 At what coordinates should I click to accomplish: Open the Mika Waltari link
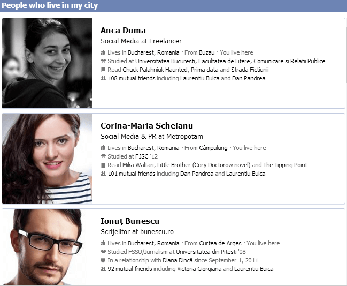[138, 165]
